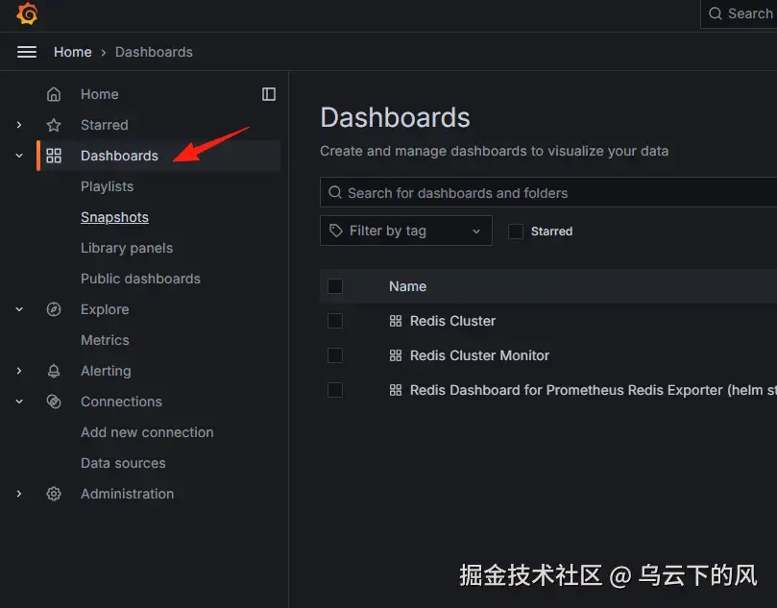777x608 pixels.
Task: Click the Connections plug icon in sidebar
Action: (x=53, y=401)
